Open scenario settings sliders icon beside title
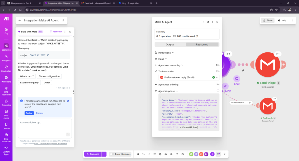This screenshot has height=161, width=299. point(63,20)
